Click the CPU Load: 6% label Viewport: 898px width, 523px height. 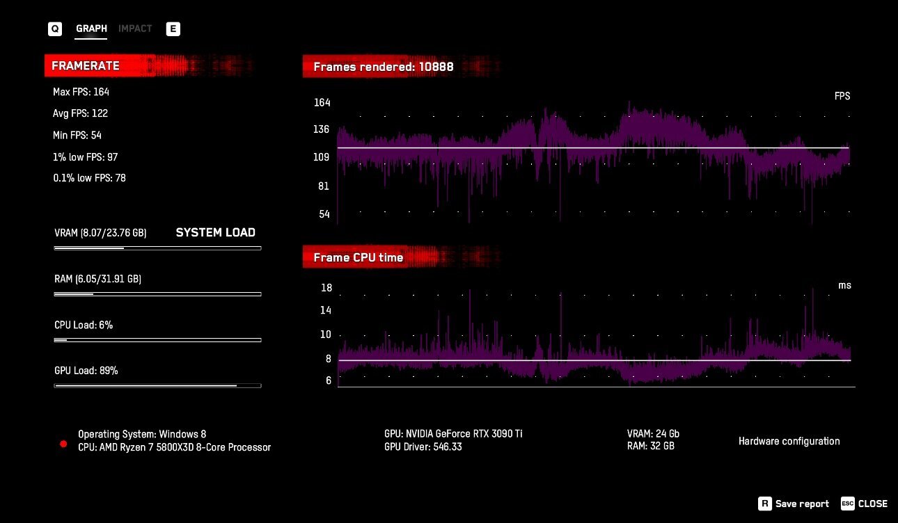(84, 325)
